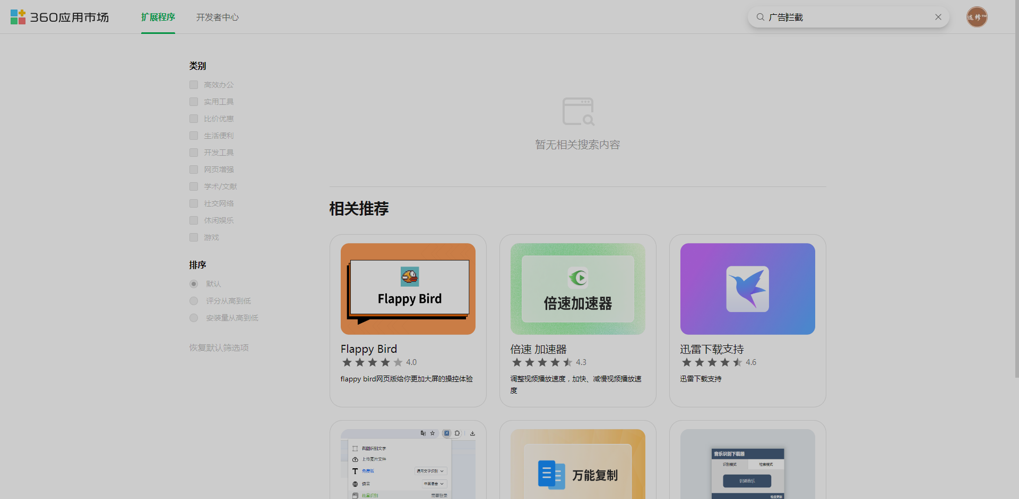Screen dimensions: 1019x499
Task: Switch to the 扩展程序 tab
Action: tap(158, 17)
